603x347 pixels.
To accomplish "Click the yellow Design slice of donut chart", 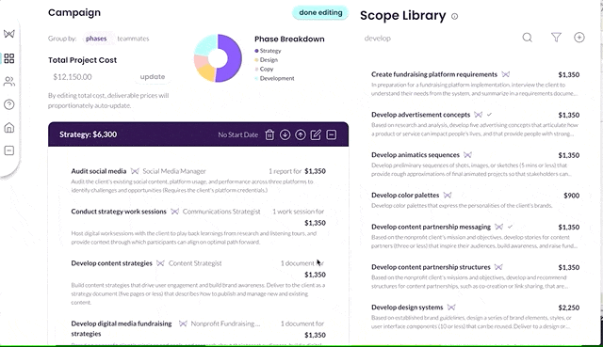I will click(x=207, y=72).
